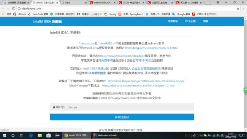Switch to the 站在风口上的猪 tab
The height and width of the screenshot is (139, 247).
(x=160, y=3)
